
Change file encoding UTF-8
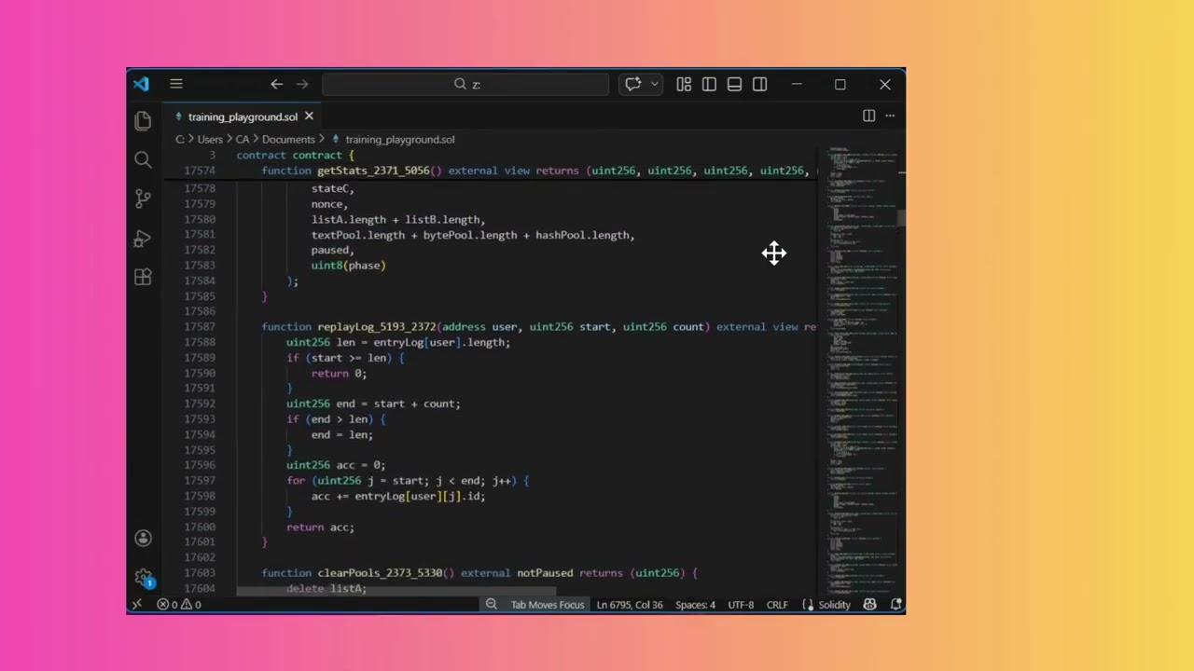741,604
